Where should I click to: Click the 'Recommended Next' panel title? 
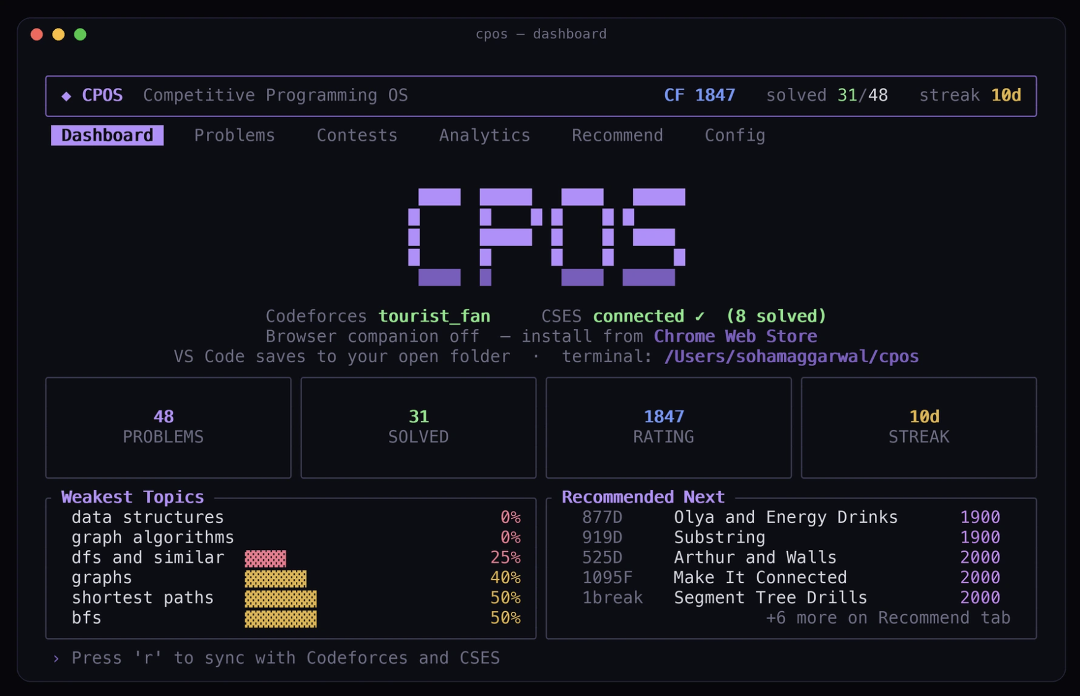[x=643, y=497]
